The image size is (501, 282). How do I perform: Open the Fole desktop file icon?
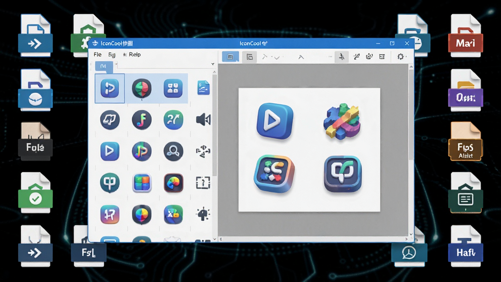coord(35,141)
